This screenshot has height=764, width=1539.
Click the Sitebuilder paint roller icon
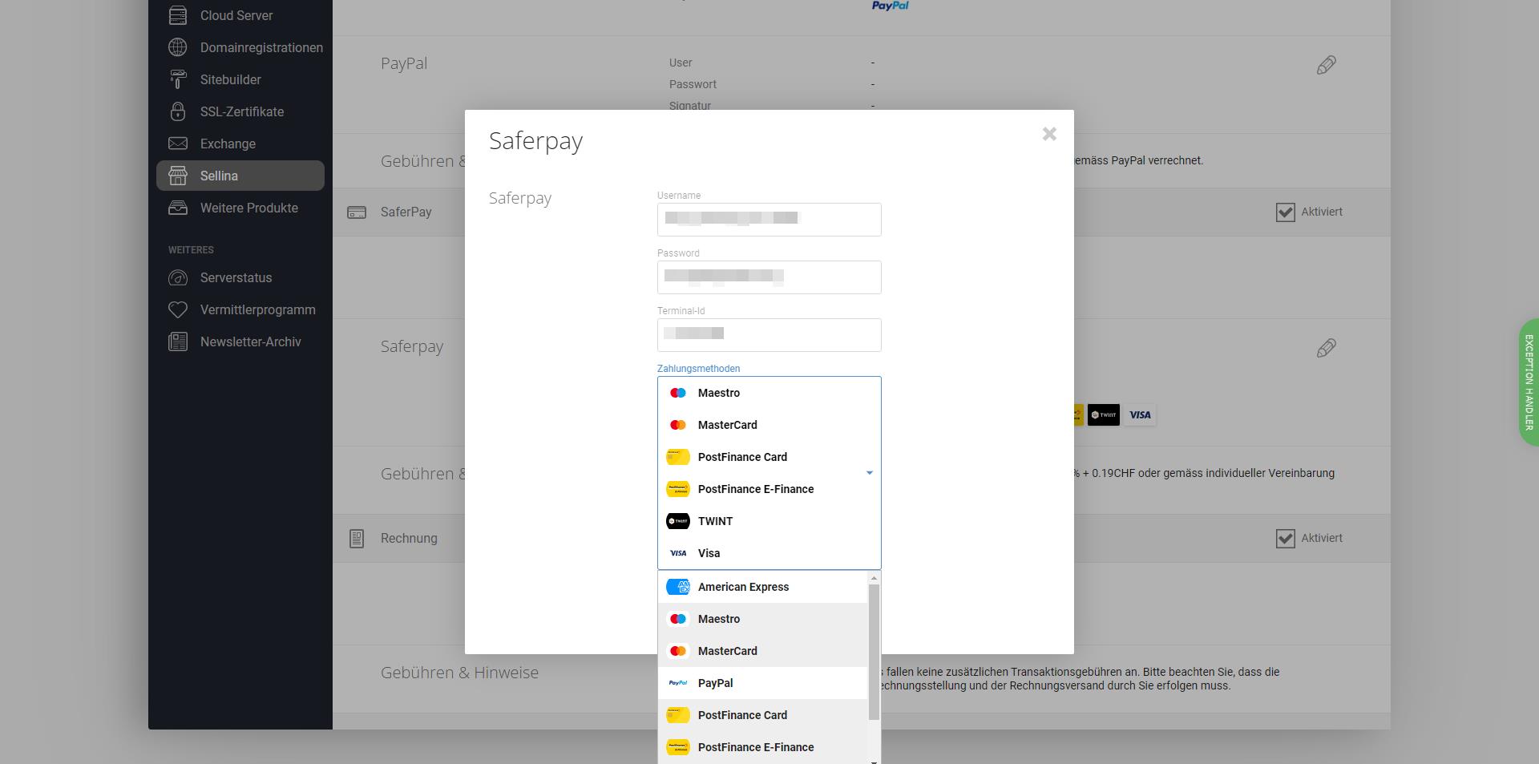tap(178, 79)
